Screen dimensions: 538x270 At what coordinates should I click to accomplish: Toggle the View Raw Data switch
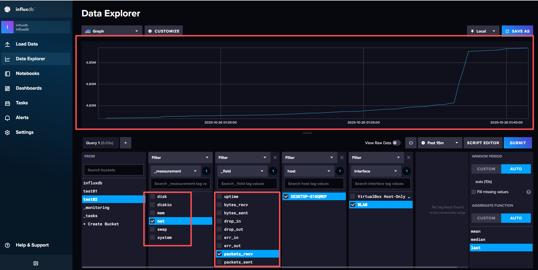coord(396,143)
